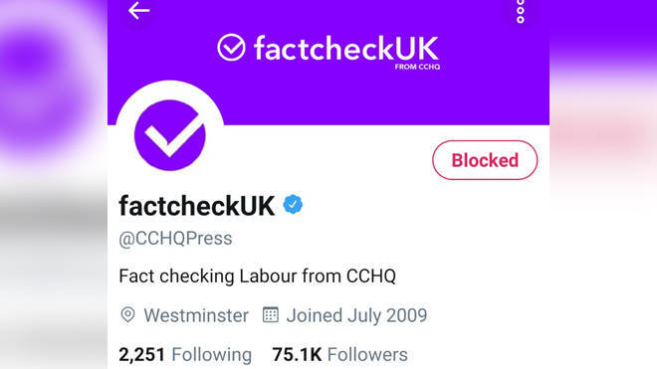
Task: Click the Westminster location text
Action: (196, 315)
